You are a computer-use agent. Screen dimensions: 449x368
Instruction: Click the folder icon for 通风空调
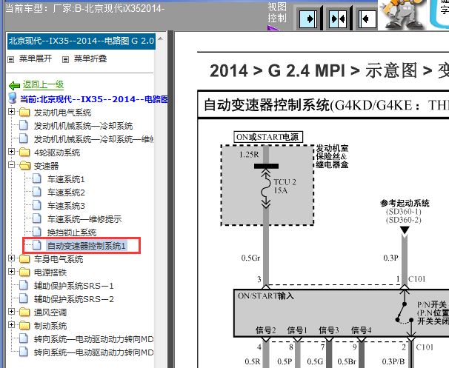pos(24,312)
